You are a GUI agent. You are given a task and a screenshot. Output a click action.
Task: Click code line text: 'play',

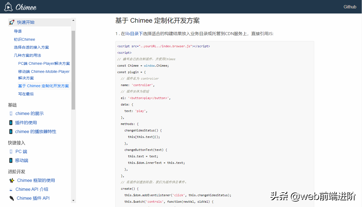[x=136, y=111]
